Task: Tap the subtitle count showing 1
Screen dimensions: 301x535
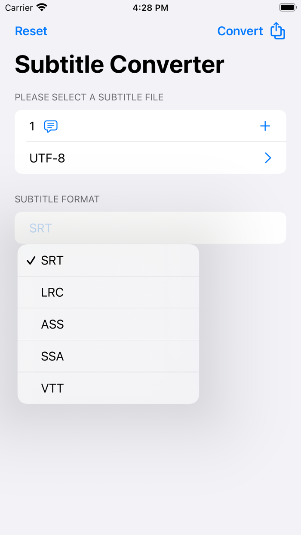Action: click(32, 126)
